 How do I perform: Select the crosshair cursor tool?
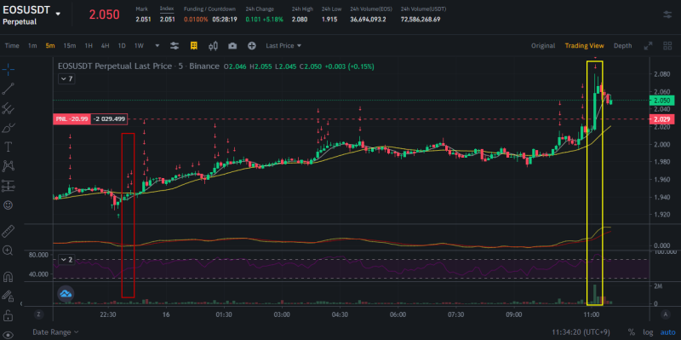click(8, 69)
